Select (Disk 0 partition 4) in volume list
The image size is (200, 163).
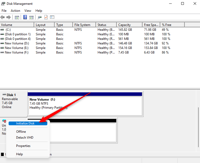coord(18,39)
